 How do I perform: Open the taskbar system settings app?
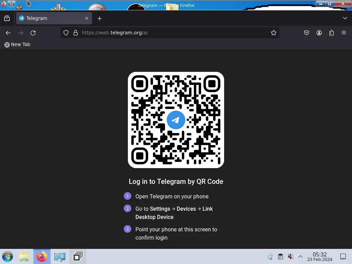(x=60, y=256)
